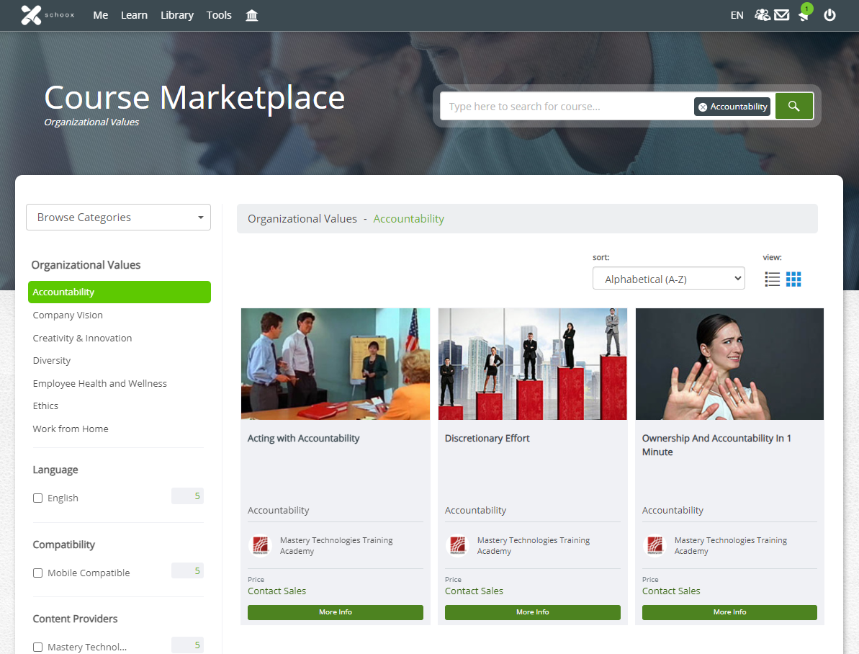This screenshot has height=654, width=859.
Task: Click Contact Sales under Acting with Accountability
Action: 276,591
